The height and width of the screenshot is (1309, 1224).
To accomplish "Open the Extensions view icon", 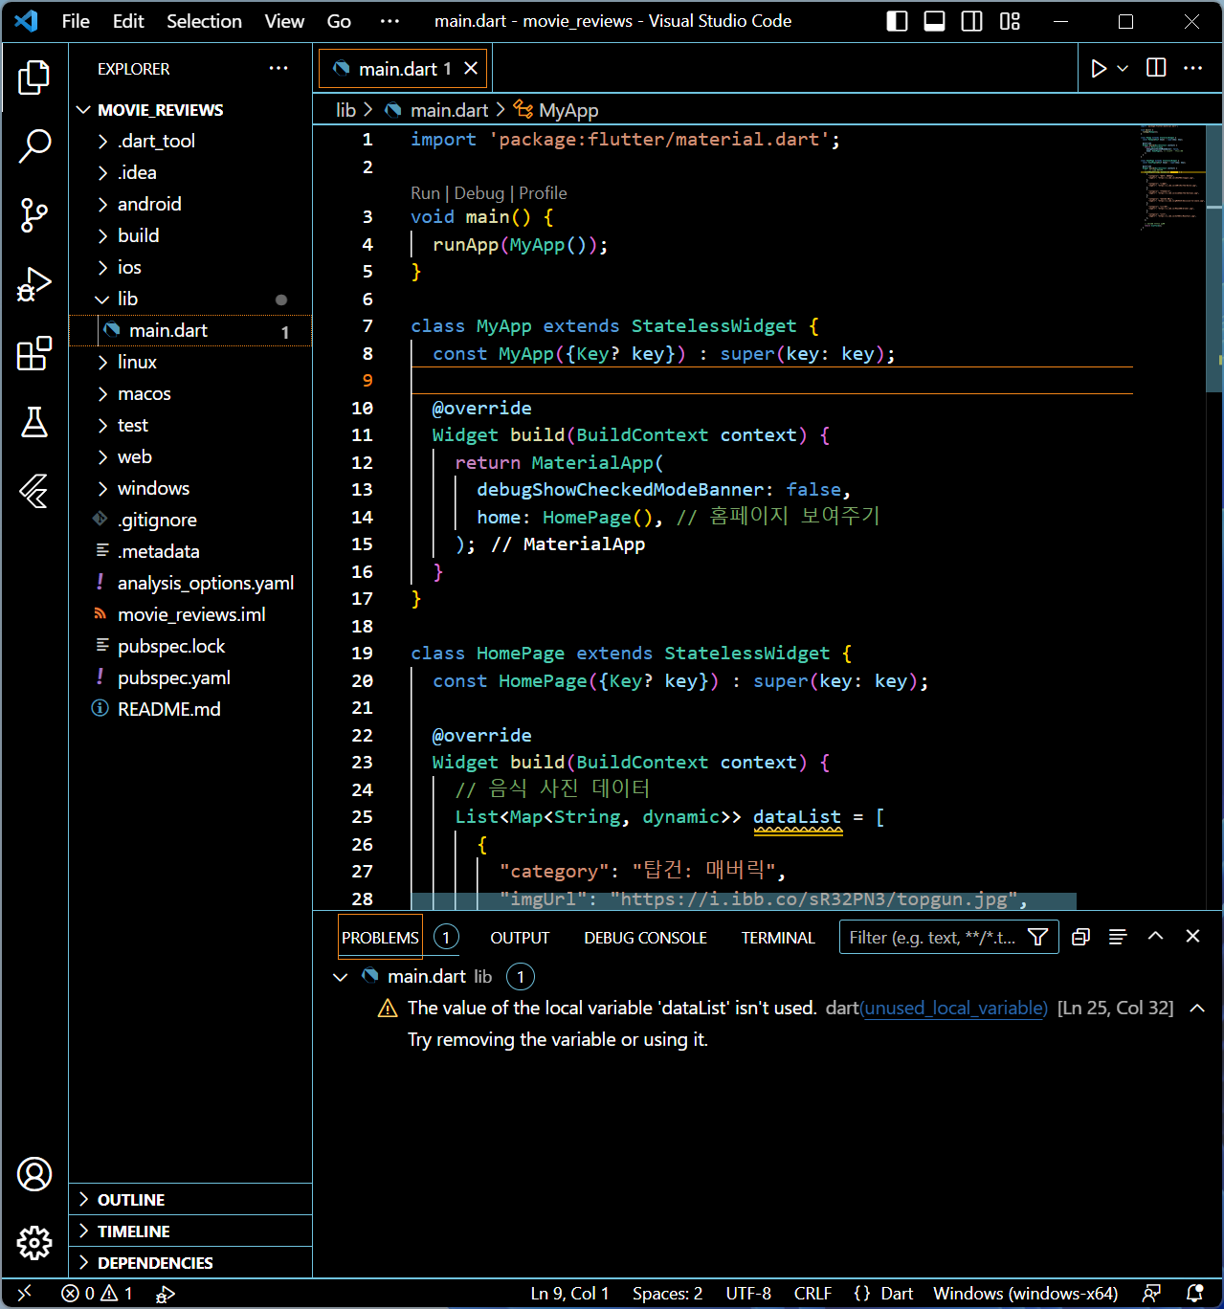I will click(x=34, y=353).
